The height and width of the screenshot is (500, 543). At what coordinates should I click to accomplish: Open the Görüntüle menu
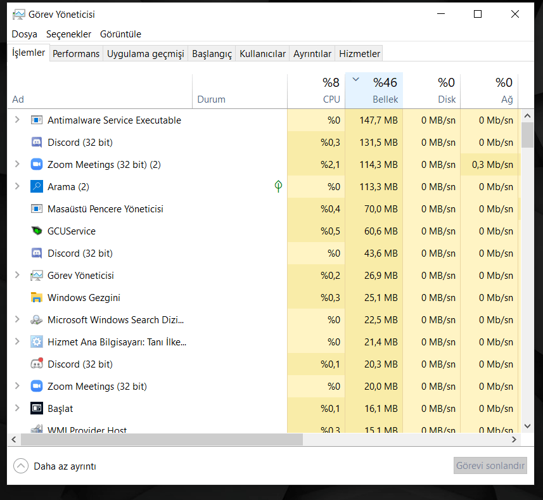[x=120, y=34]
